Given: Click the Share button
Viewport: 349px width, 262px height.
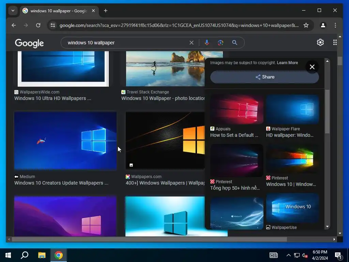Looking at the screenshot, I should pyautogui.click(x=264, y=77).
